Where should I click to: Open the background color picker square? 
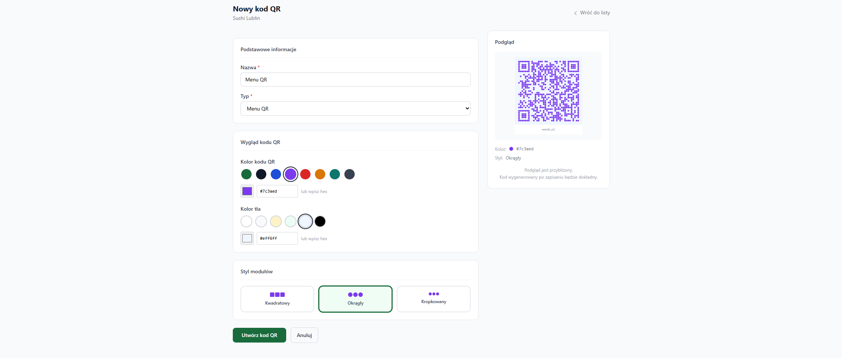click(x=247, y=238)
